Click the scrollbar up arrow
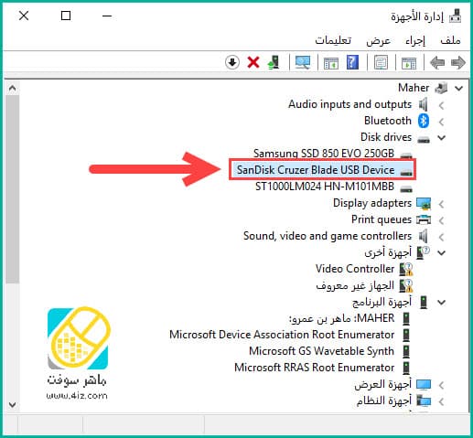The height and width of the screenshot is (438, 473). [x=12, y=89]
